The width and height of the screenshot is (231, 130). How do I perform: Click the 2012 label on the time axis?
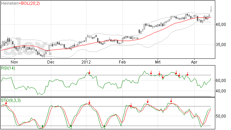86,62
